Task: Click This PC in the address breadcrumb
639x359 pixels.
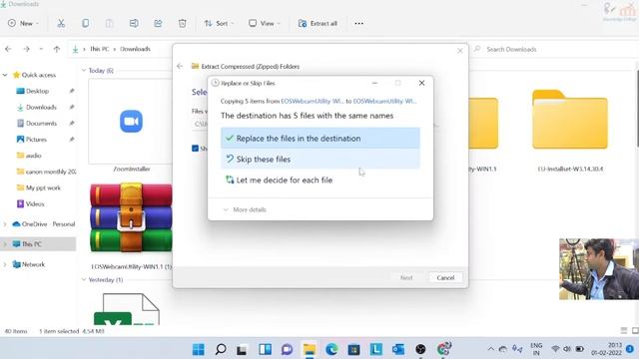Action: pos(100,49)
